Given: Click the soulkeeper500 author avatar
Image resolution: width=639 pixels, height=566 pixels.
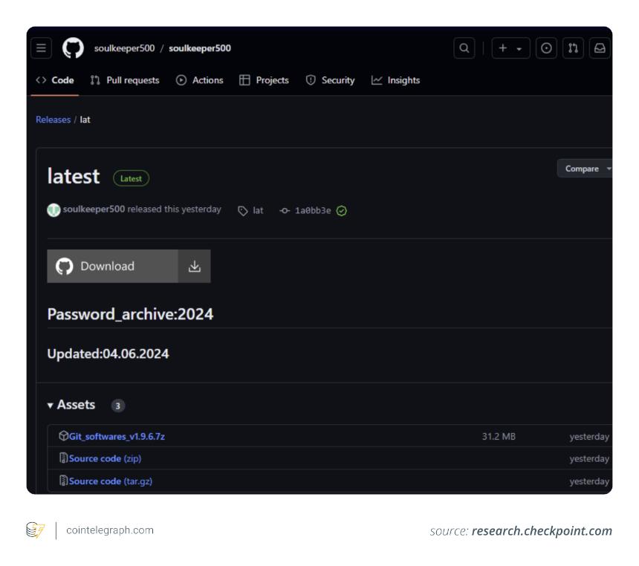Looking at the screenshot, I should 53,210.
